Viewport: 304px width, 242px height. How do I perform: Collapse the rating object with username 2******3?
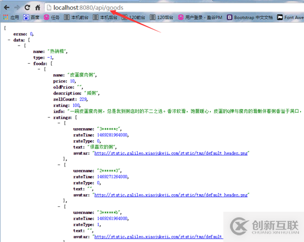(59, 165)
